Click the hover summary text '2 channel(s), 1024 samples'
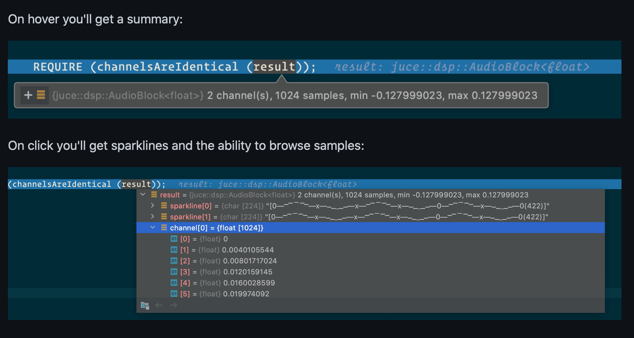Viewport: 634px width, 338px height. point(276,95)
